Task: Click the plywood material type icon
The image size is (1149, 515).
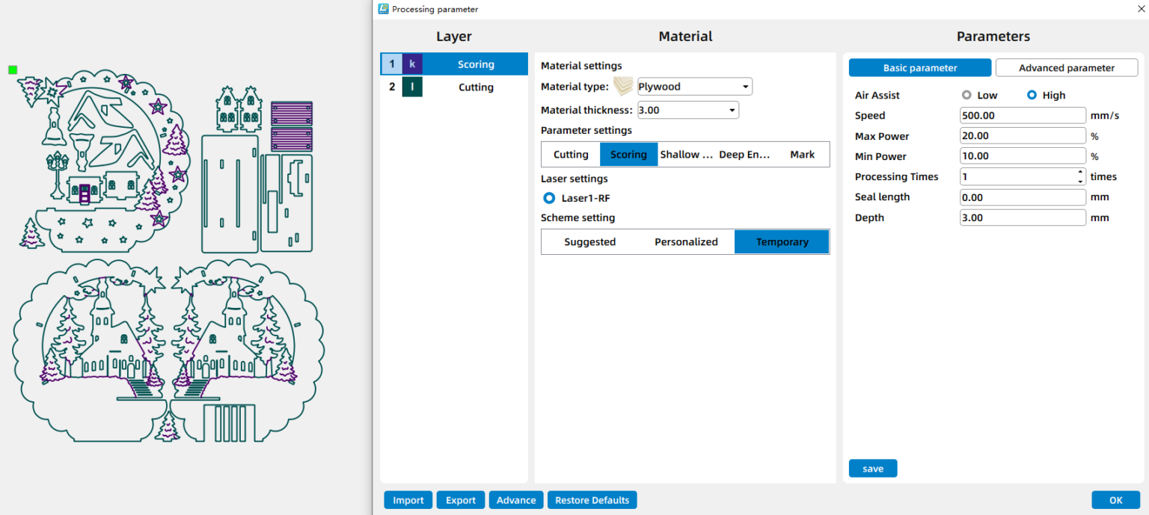Action: click(x=623, y=86)
